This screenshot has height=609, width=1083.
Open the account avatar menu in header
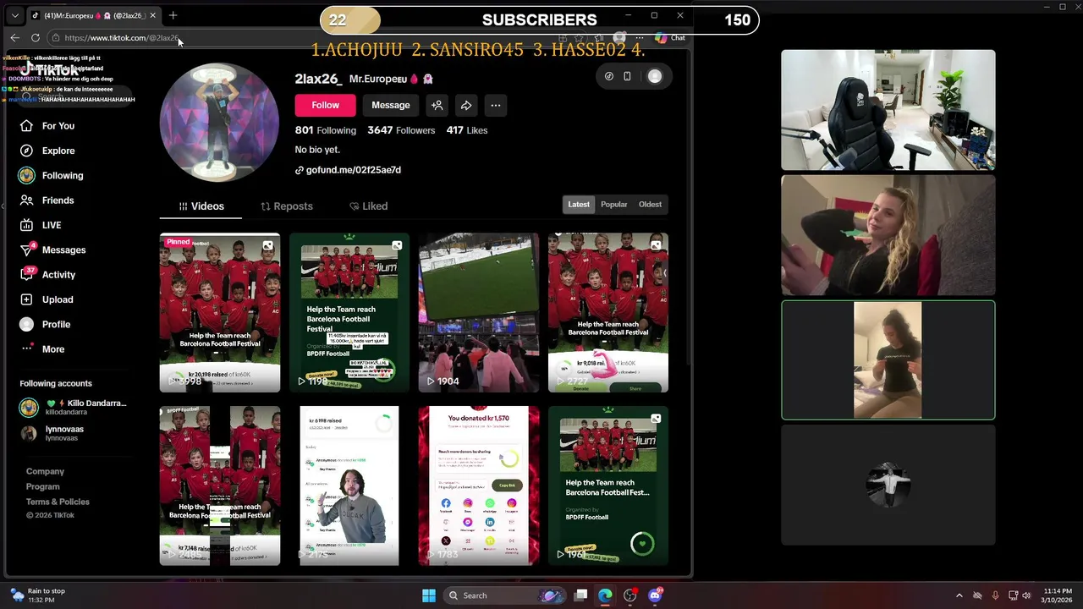pos(655,76)
